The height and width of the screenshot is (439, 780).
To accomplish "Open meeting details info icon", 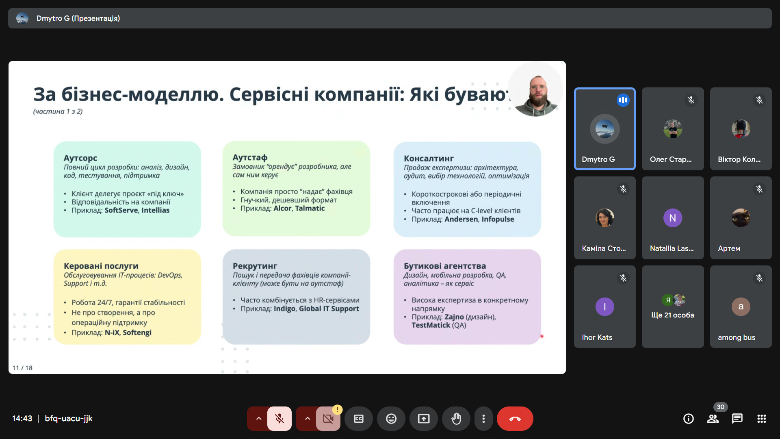I will (x=689, y=419).
